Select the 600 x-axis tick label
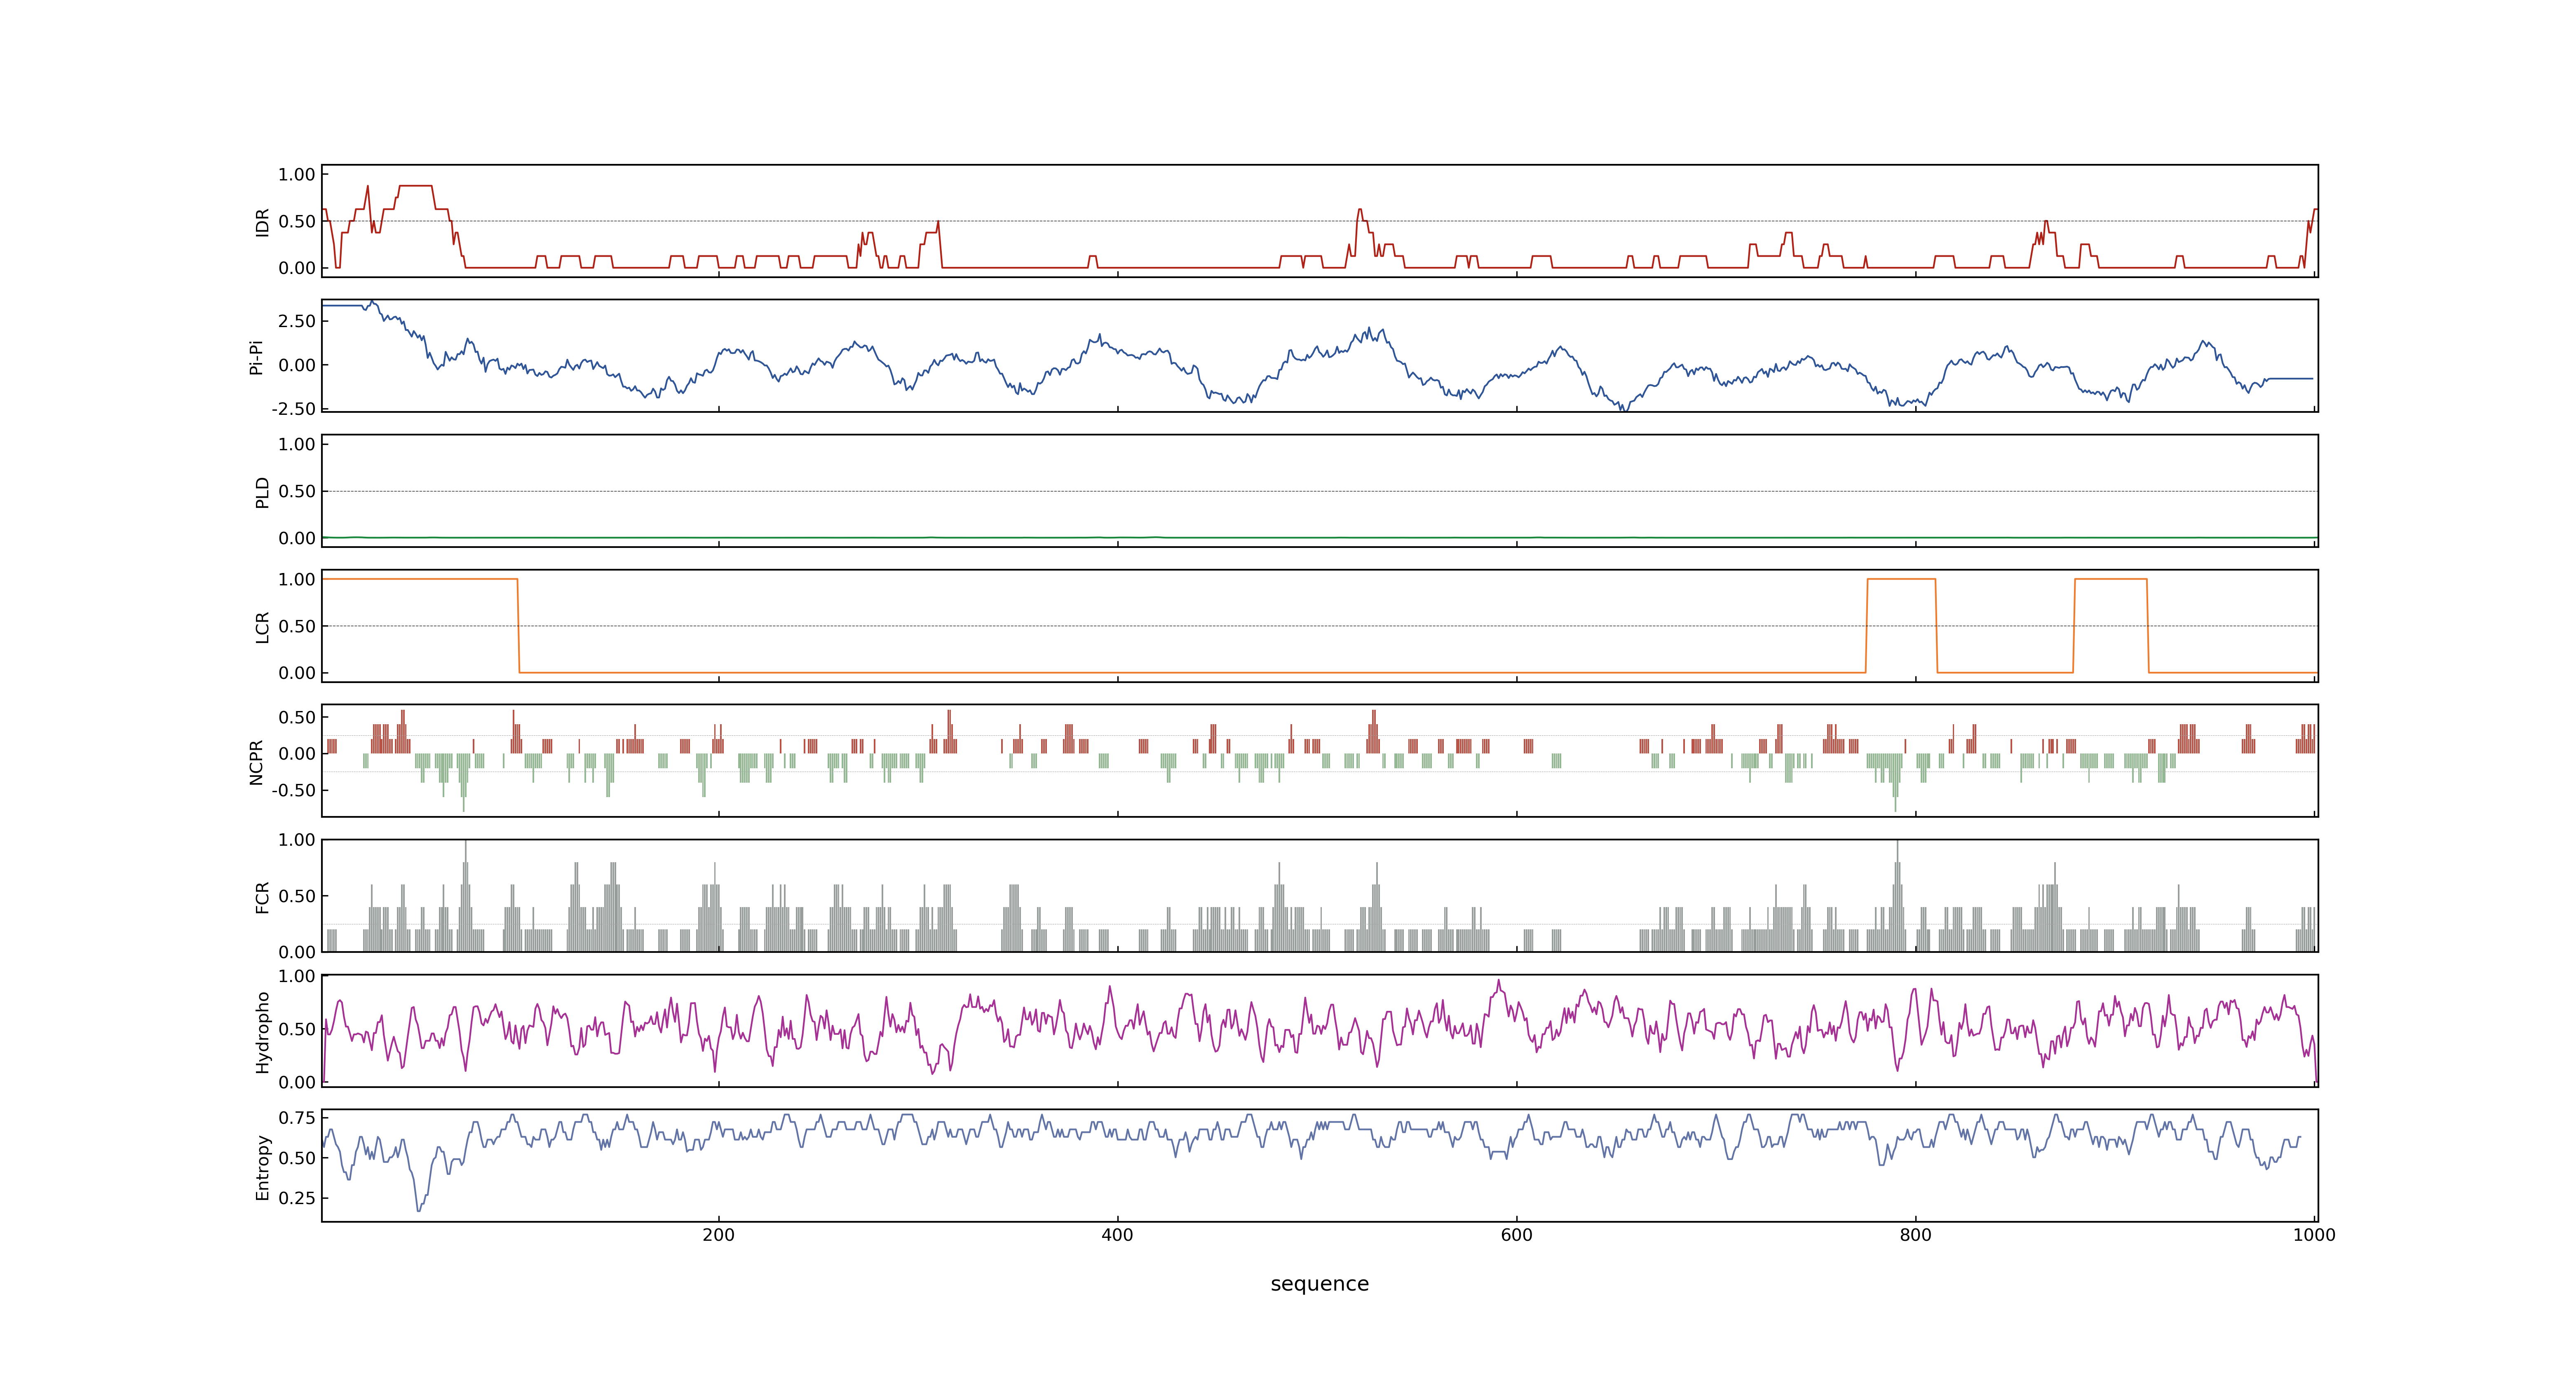 coord(1516,1235)
